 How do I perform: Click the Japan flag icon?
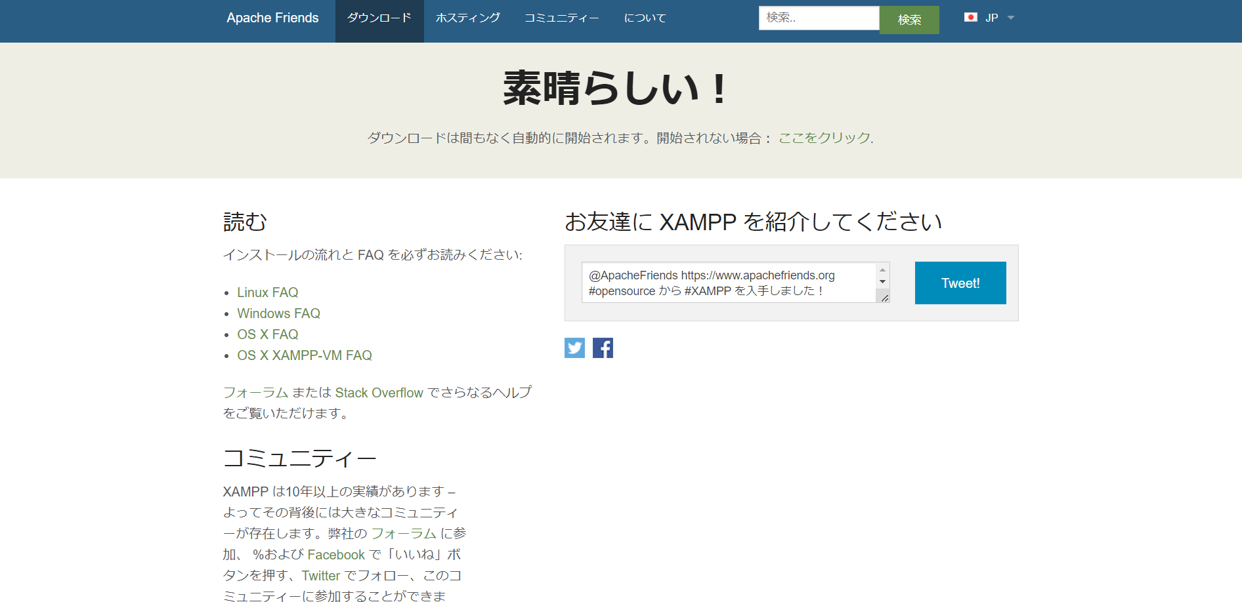pyautogui.click(x=970, y=17)
